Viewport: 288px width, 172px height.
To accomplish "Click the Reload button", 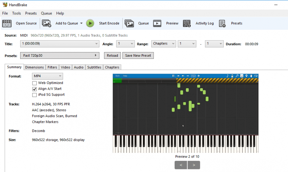I will 112,56.
